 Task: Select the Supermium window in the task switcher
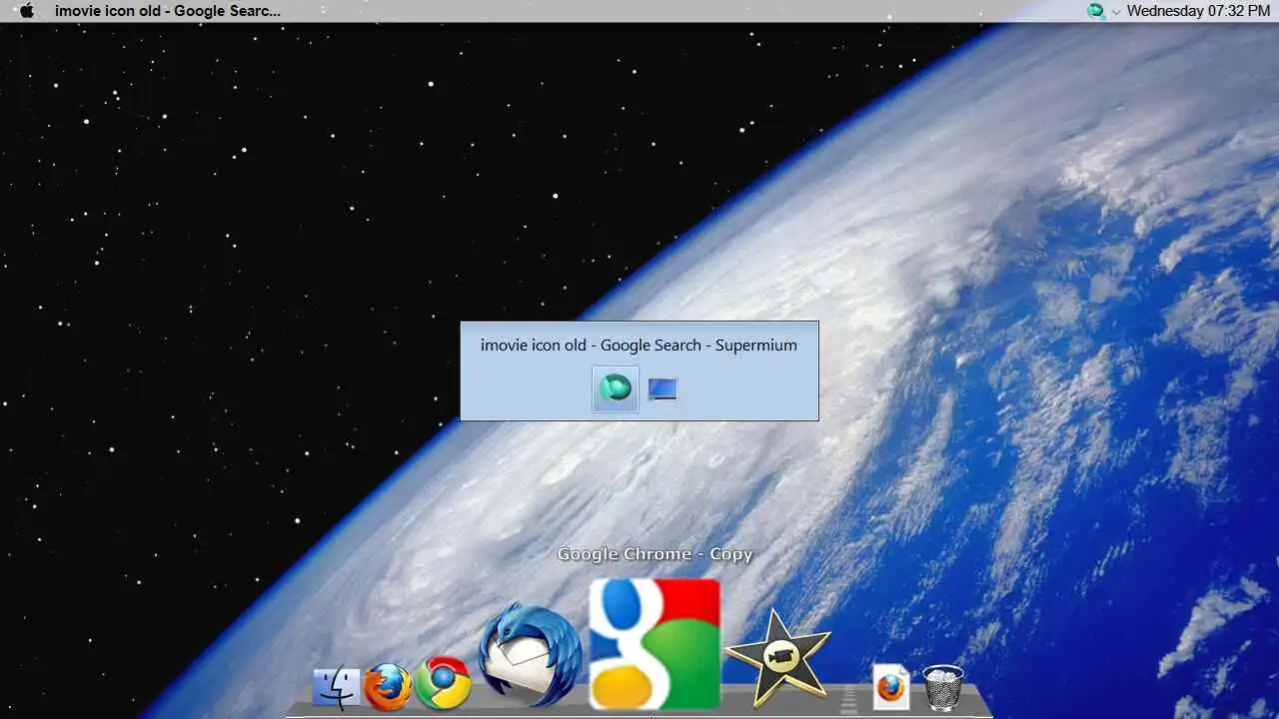[616, 388]
